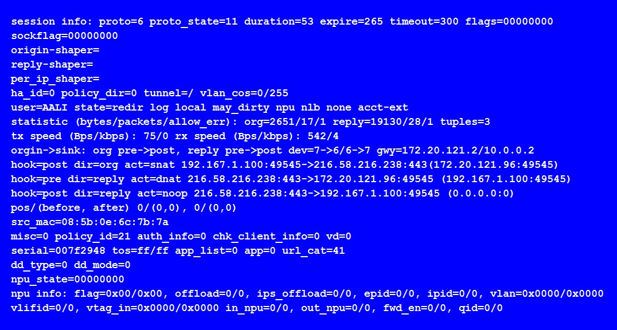Click the policy_id=21 value
617x330 pixels.
[93, 237]
